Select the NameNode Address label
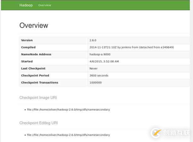 click(36, 54)
